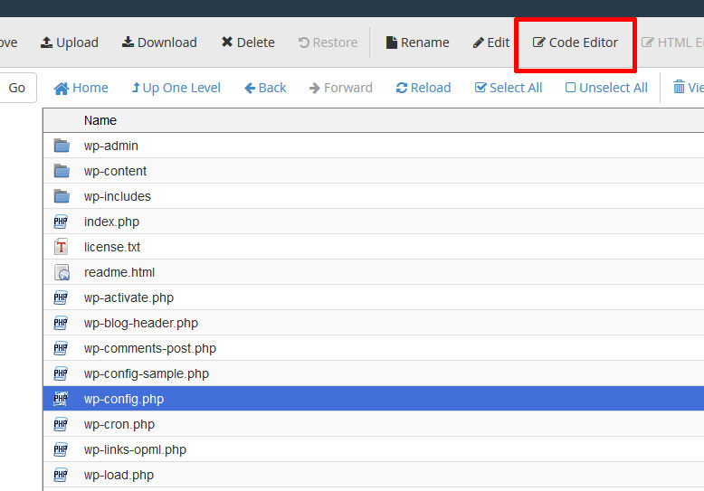Click the wp-config-sample.php file icon
This screenshot has width=704, height=491.
point(61,373)
